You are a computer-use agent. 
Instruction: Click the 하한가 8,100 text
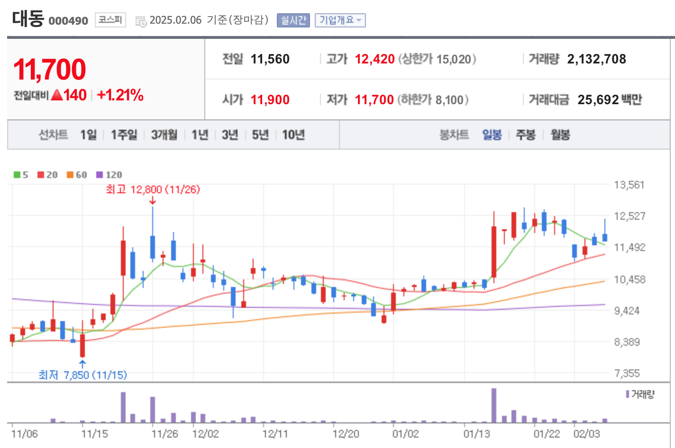point(433,100)
